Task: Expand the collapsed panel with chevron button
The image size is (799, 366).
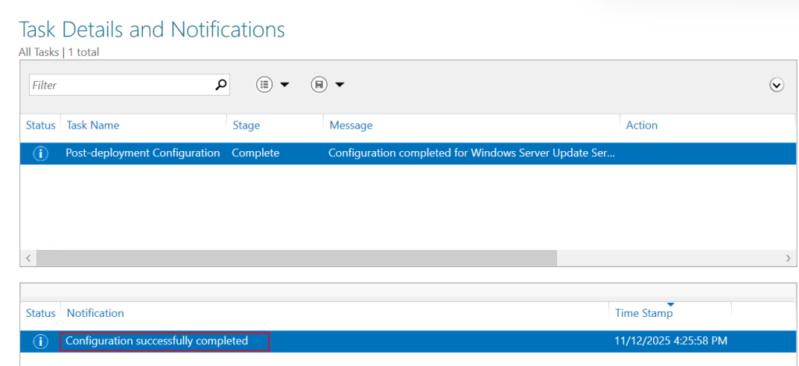Action: [x=776, y=86]
